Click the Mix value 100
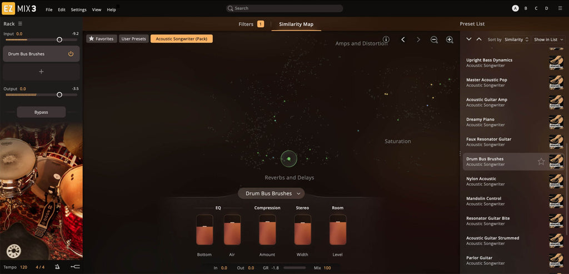This screenshot has width=569, height=274. (x=327, y=268)
